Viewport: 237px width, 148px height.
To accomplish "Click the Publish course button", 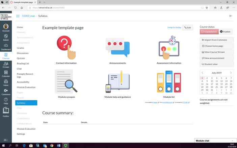I will pyautogui.click(x=225, y=32).
